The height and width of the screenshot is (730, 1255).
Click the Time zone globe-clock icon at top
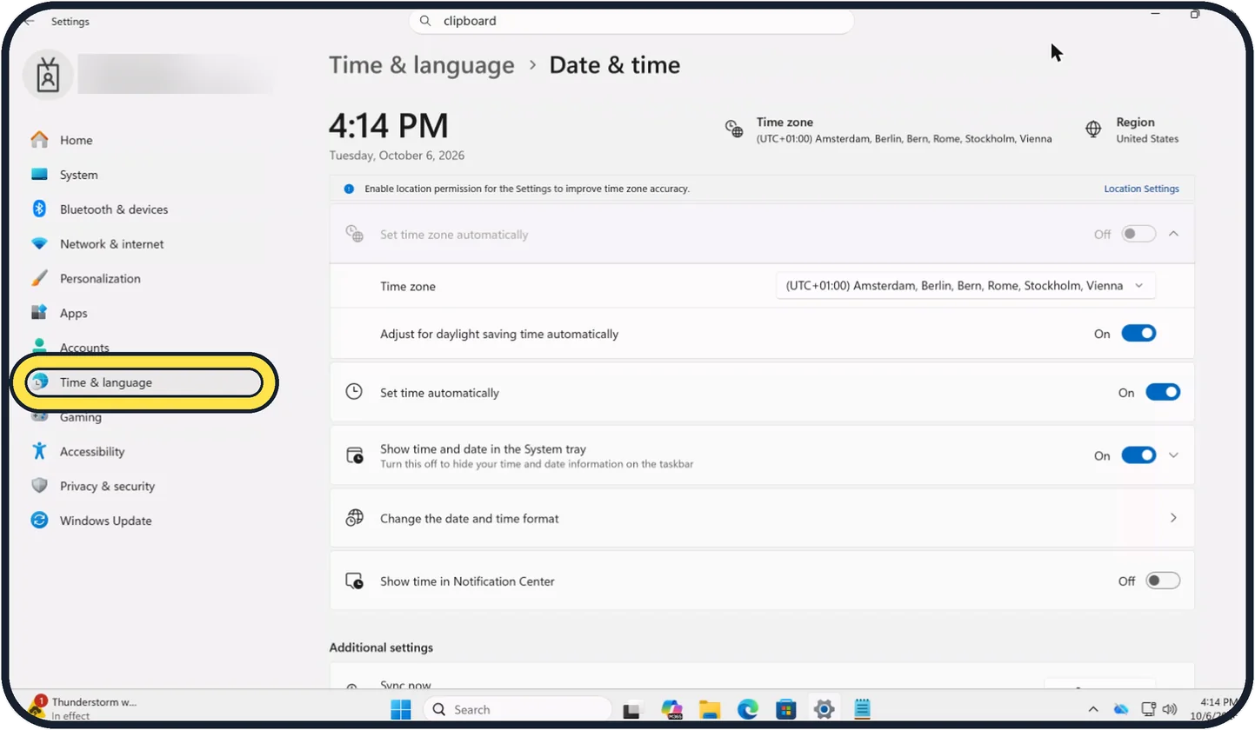[735, 129]
